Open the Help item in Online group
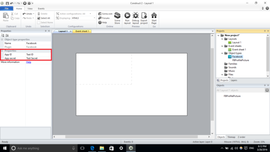The image size is (270, 152). [x=102, y=22]
